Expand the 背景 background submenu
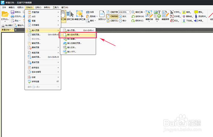The width and height of the screenshot is (213, 137). tap(43, 21)
